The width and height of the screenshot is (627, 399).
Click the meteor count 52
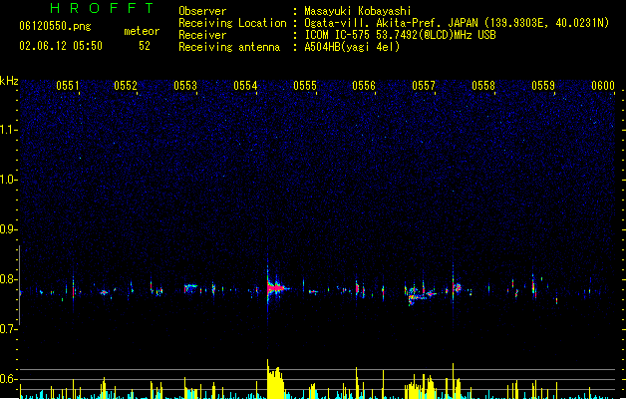(x=145, y=46)
